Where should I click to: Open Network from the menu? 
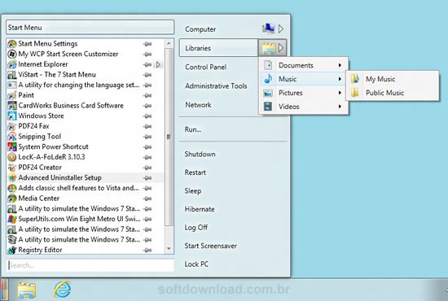point(198,105)
